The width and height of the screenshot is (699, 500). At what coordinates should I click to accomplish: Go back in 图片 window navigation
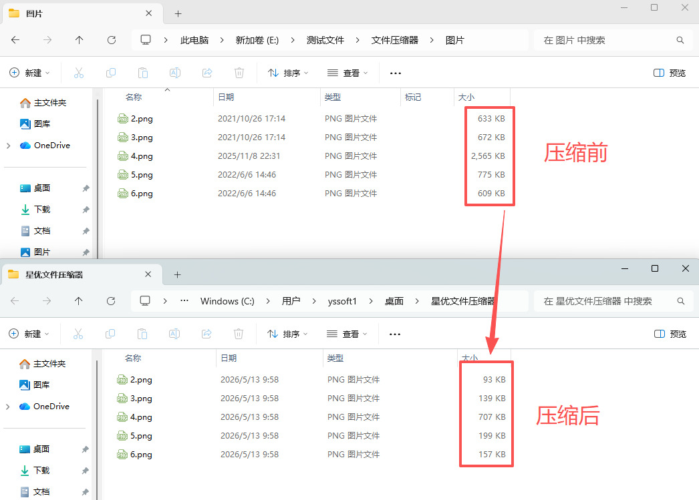point(15,40)
